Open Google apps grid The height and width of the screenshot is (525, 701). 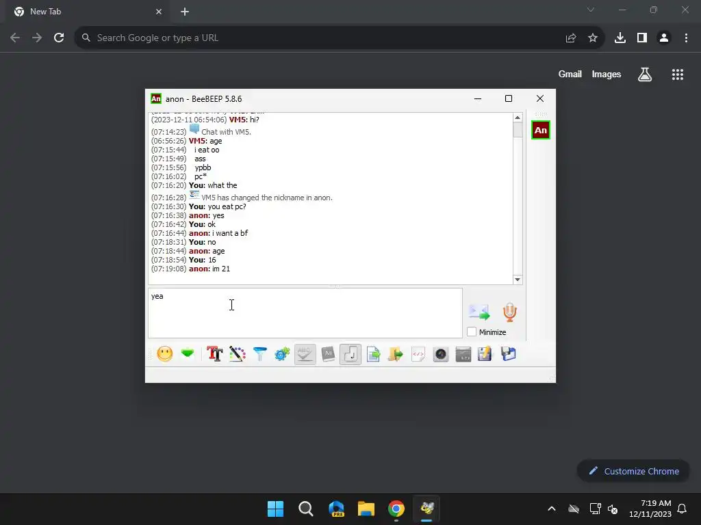tap(678, 75)
